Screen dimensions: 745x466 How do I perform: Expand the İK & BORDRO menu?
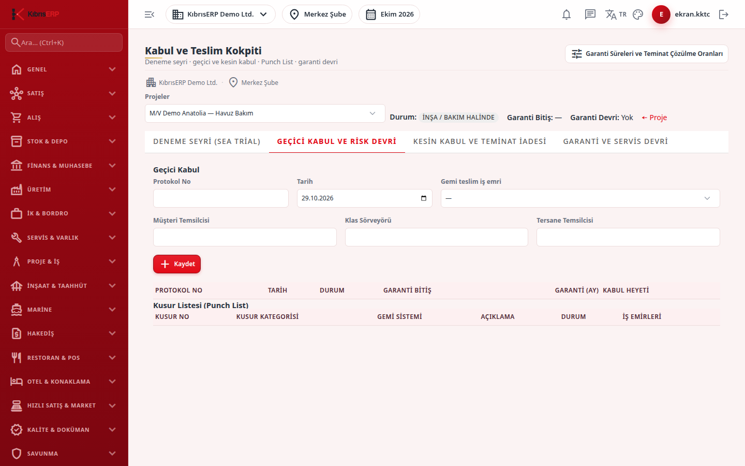pyautogui.click(x=64, y=213)
